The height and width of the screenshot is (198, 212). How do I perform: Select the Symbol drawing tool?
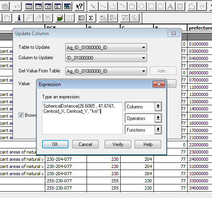pyautogui.click(x=93, y=6)
